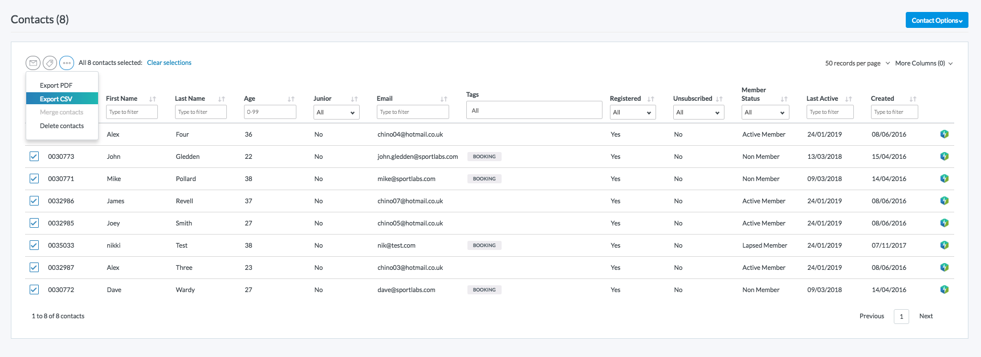The height and width of the screenshot is (357, 981).
Task: Click the three-dots more actions icon
Action: [x=67, y=63]
